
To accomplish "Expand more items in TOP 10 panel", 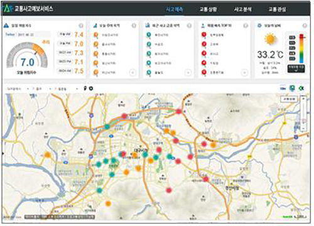I will [x=244, y=73].
